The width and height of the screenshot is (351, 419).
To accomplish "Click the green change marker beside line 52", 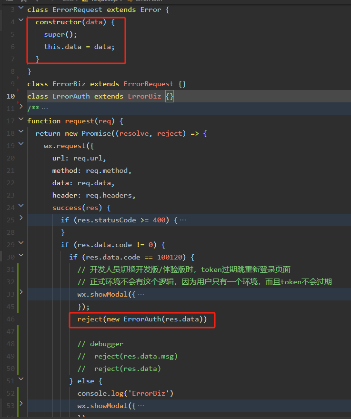I will (18, 393).
